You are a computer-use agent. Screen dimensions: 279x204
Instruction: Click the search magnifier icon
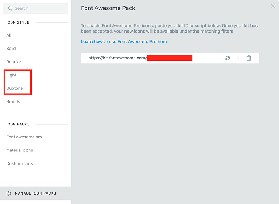coord(10,8)
